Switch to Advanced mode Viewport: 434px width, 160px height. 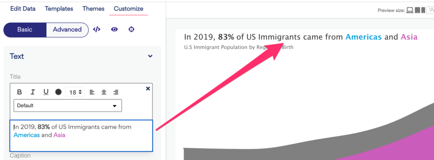[67, 30]
